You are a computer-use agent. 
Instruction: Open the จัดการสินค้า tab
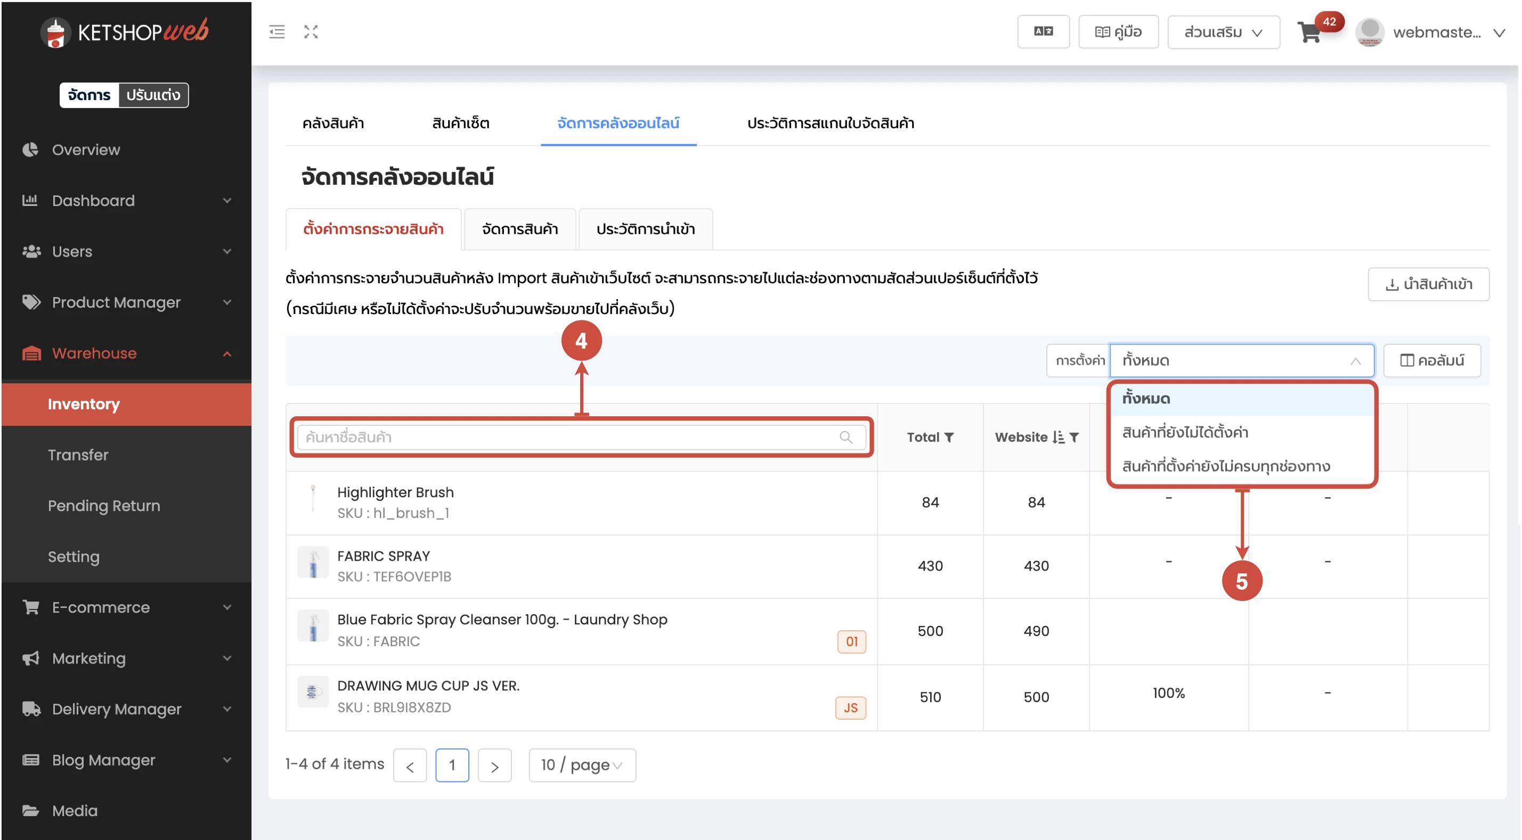point(519,229)
